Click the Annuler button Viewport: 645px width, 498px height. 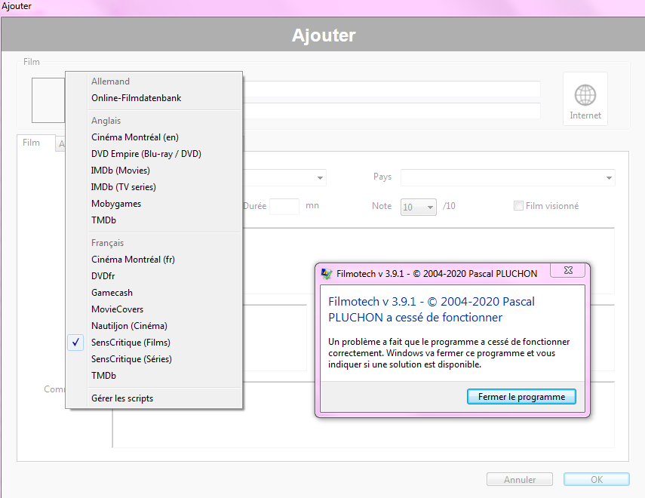pos(519,480)
